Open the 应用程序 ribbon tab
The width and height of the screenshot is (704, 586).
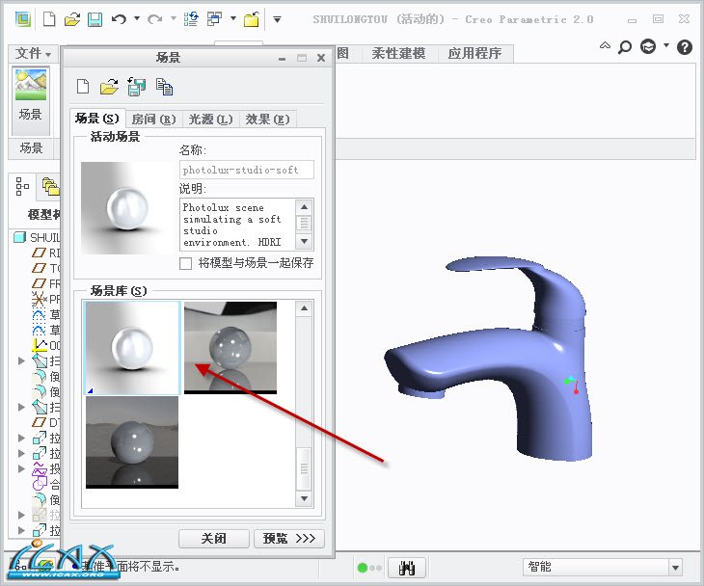474,53
